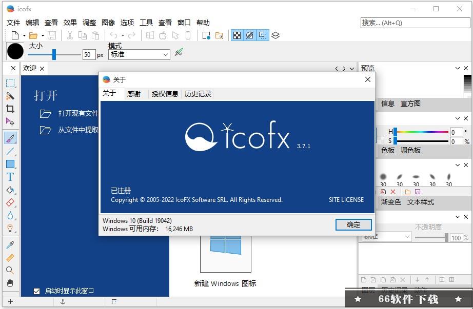This screenshot has height=309, width=473.
Task: Switch to the 授权信息 tab
Action: [x=165, y=94]
